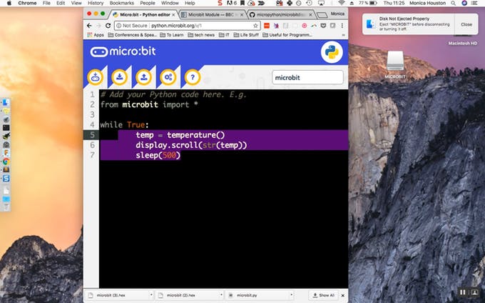This screenshot has width=485, height=303.
Task: Open the People menu
Action: [x=148, y=3]
